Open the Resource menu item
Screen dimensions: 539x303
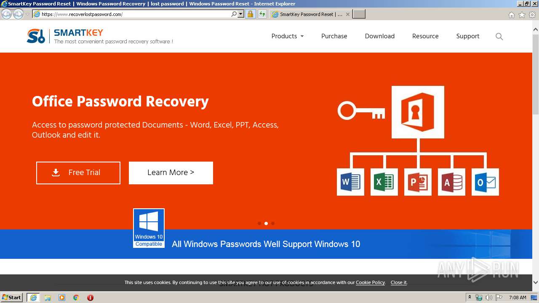pyautogui.click(x=425, y=36)
